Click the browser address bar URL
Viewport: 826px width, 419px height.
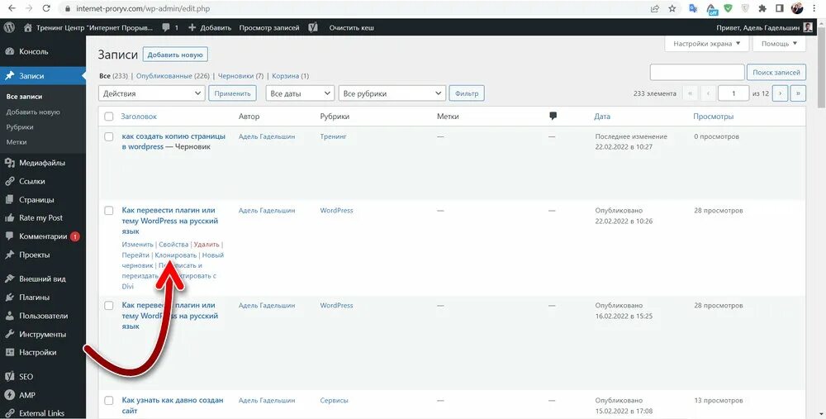coord(142,8)
